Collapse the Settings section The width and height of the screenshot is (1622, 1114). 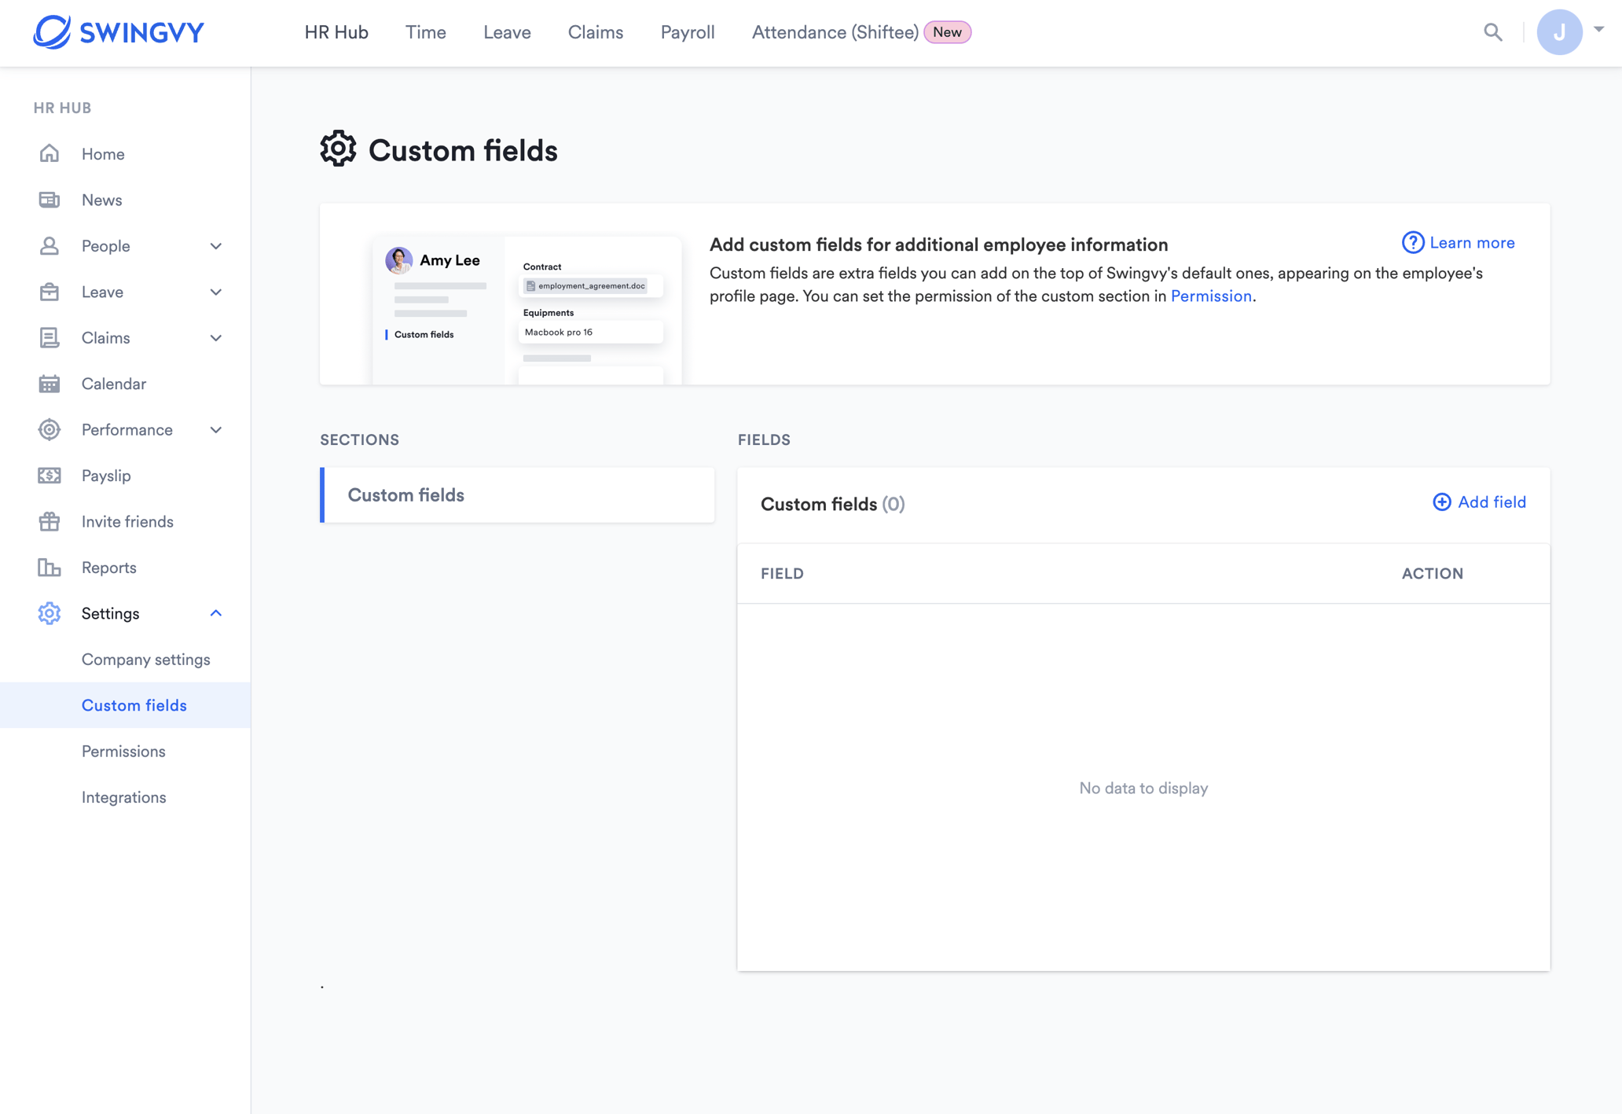click(216, 613)
